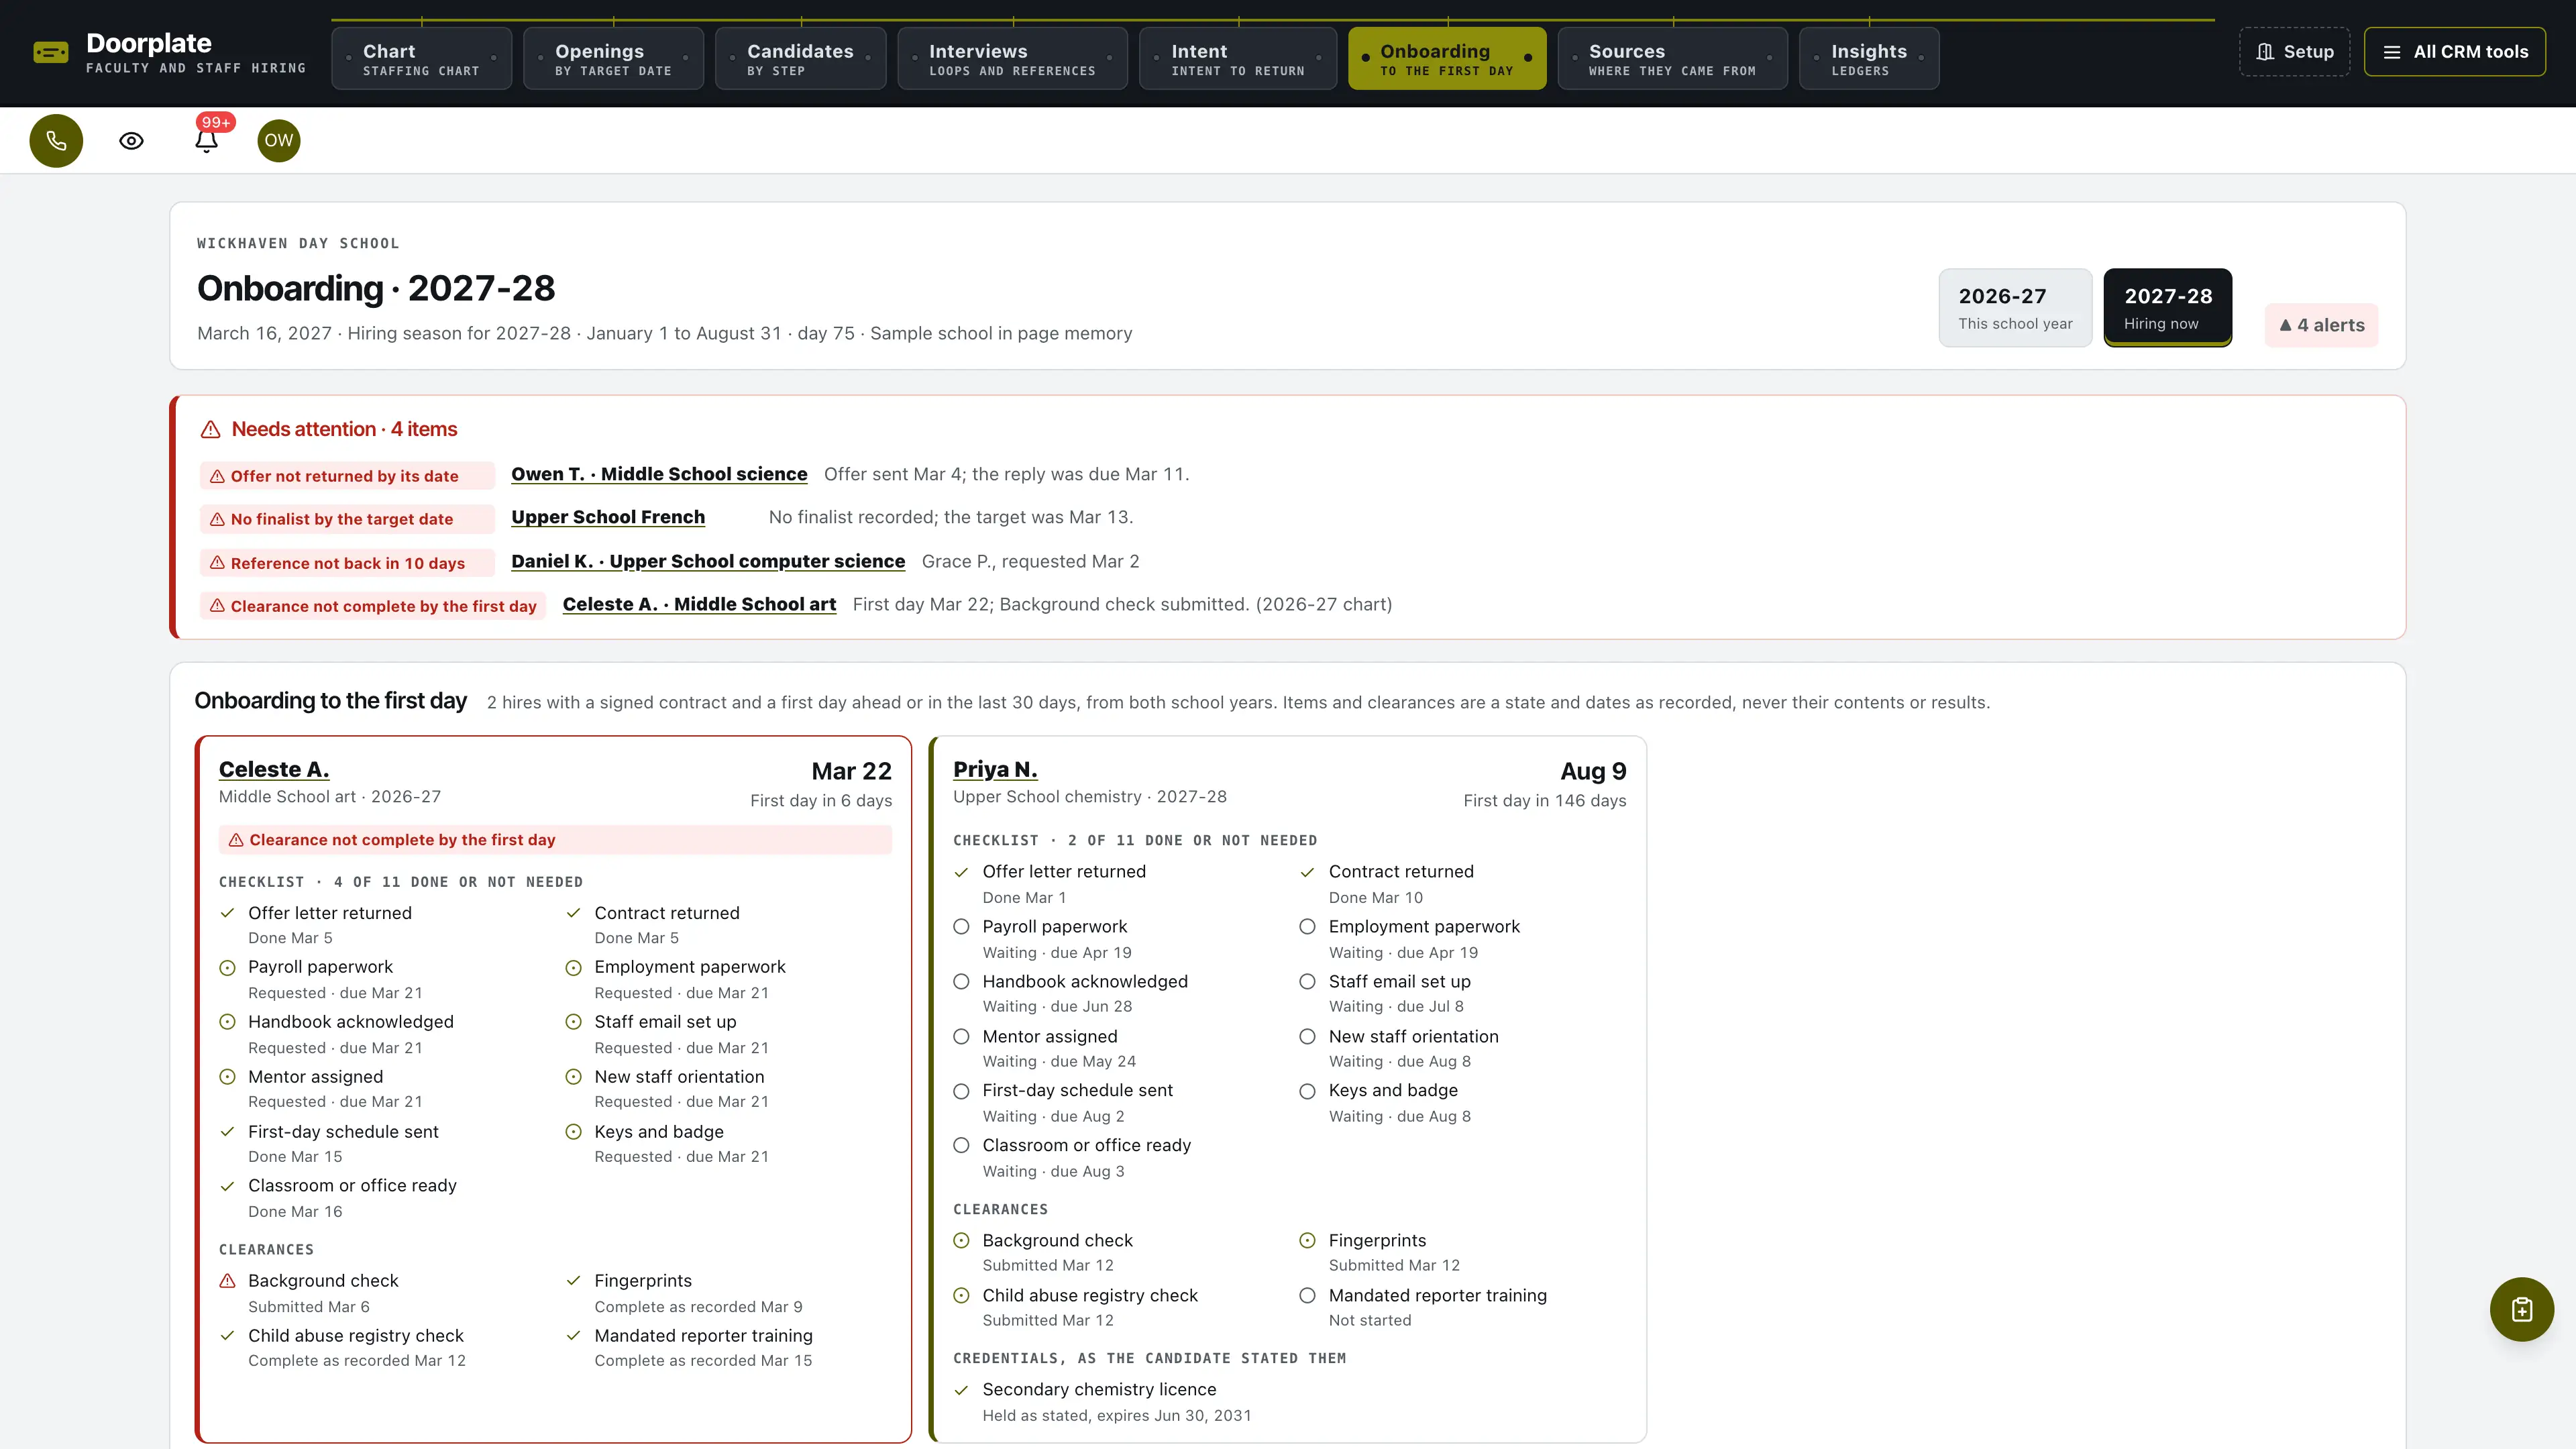Open All CRM tools menu
The image size is (2576, 1449).
pyautogui.click(x=2454, y=52)
